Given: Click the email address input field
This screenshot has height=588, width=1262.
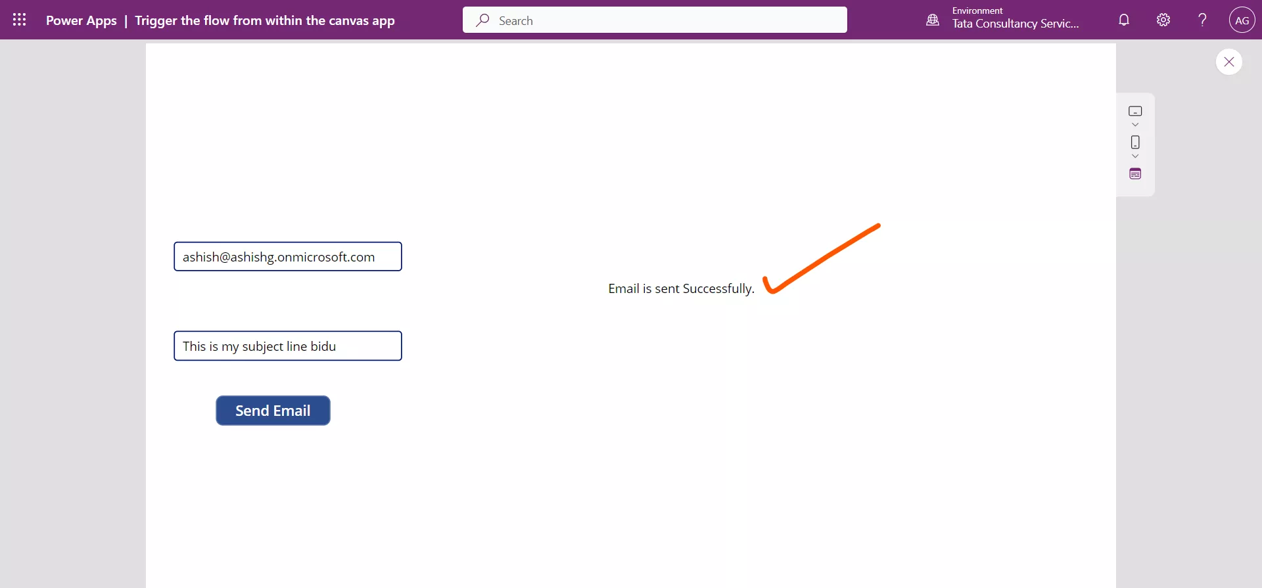Looking at the screenshot, I should [x=288, y=256].
